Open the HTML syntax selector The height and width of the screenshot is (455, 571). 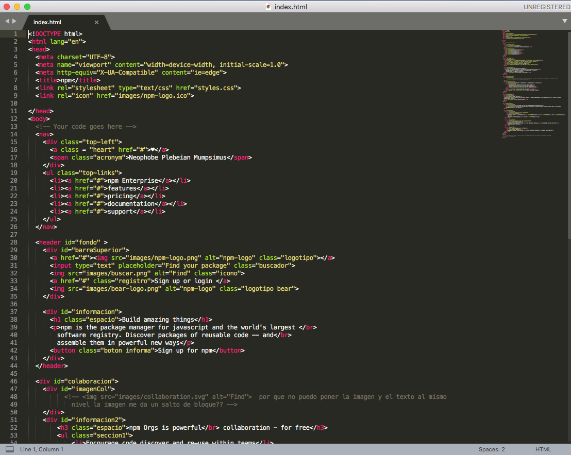pos(543,449)
